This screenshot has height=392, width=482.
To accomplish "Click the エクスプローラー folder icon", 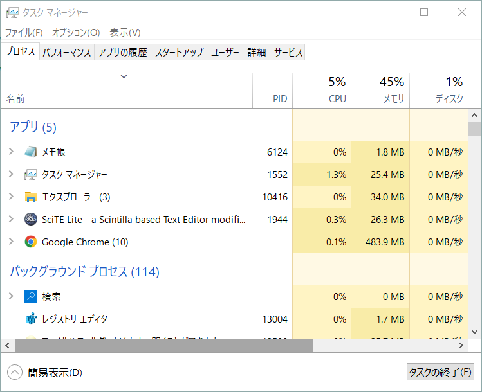I will (31, 197).
